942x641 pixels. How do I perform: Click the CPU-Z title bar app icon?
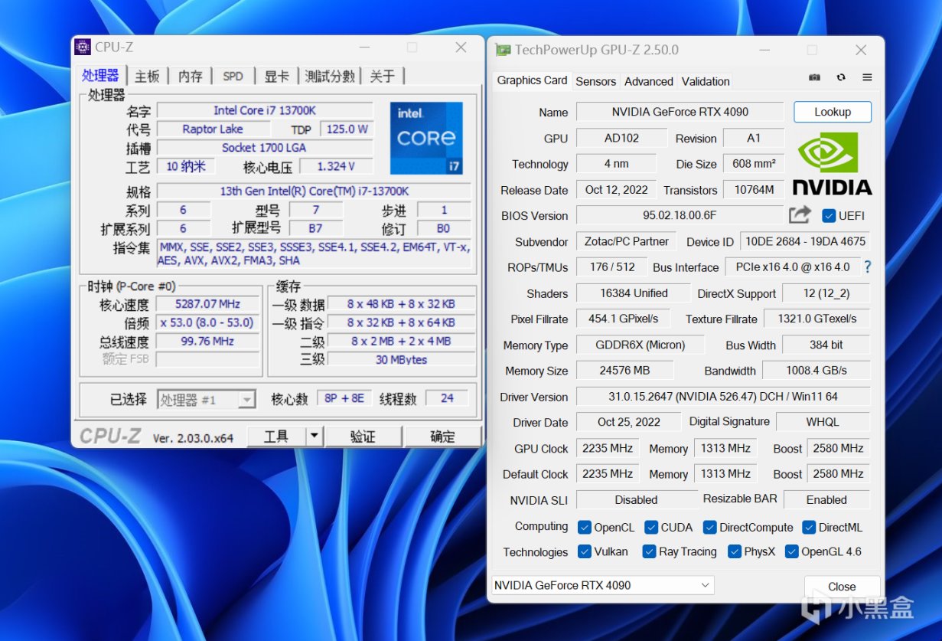(x=83, y=47)
